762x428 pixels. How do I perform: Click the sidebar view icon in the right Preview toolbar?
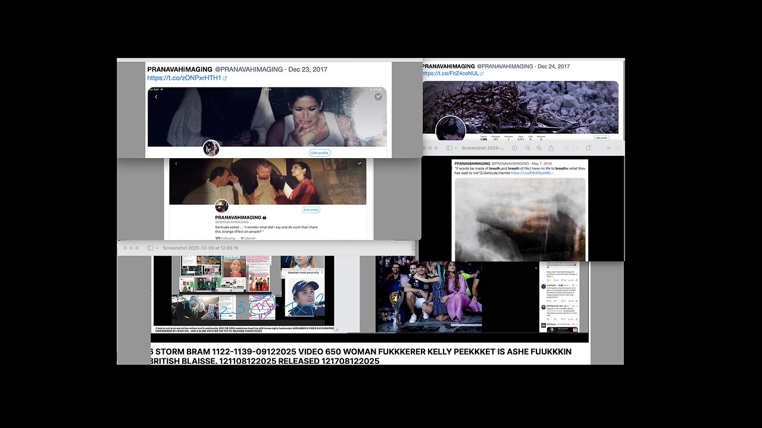(x=449, y=148)
